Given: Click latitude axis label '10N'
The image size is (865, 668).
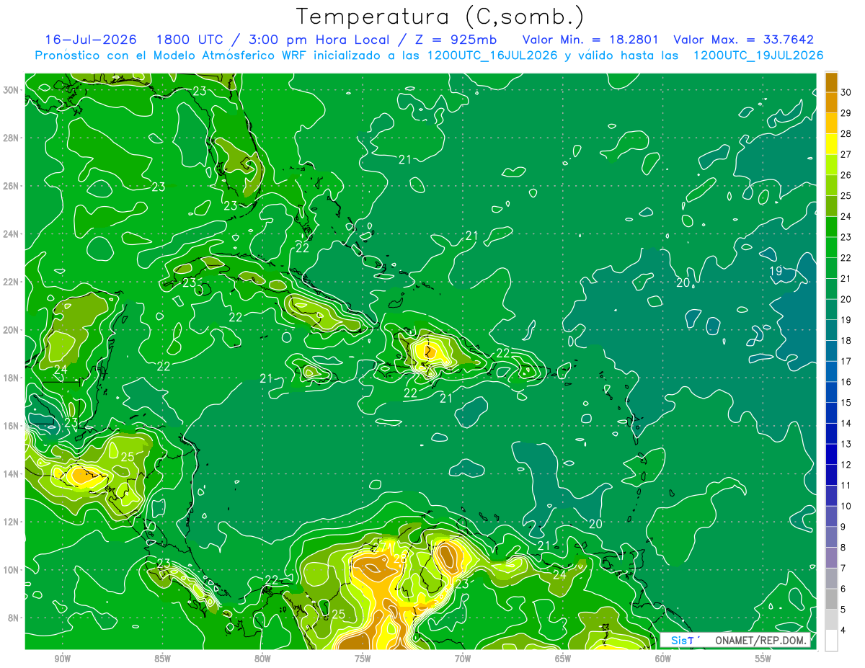Looking at the screenshot, I should pyautogui.click(x=11, y=570).
